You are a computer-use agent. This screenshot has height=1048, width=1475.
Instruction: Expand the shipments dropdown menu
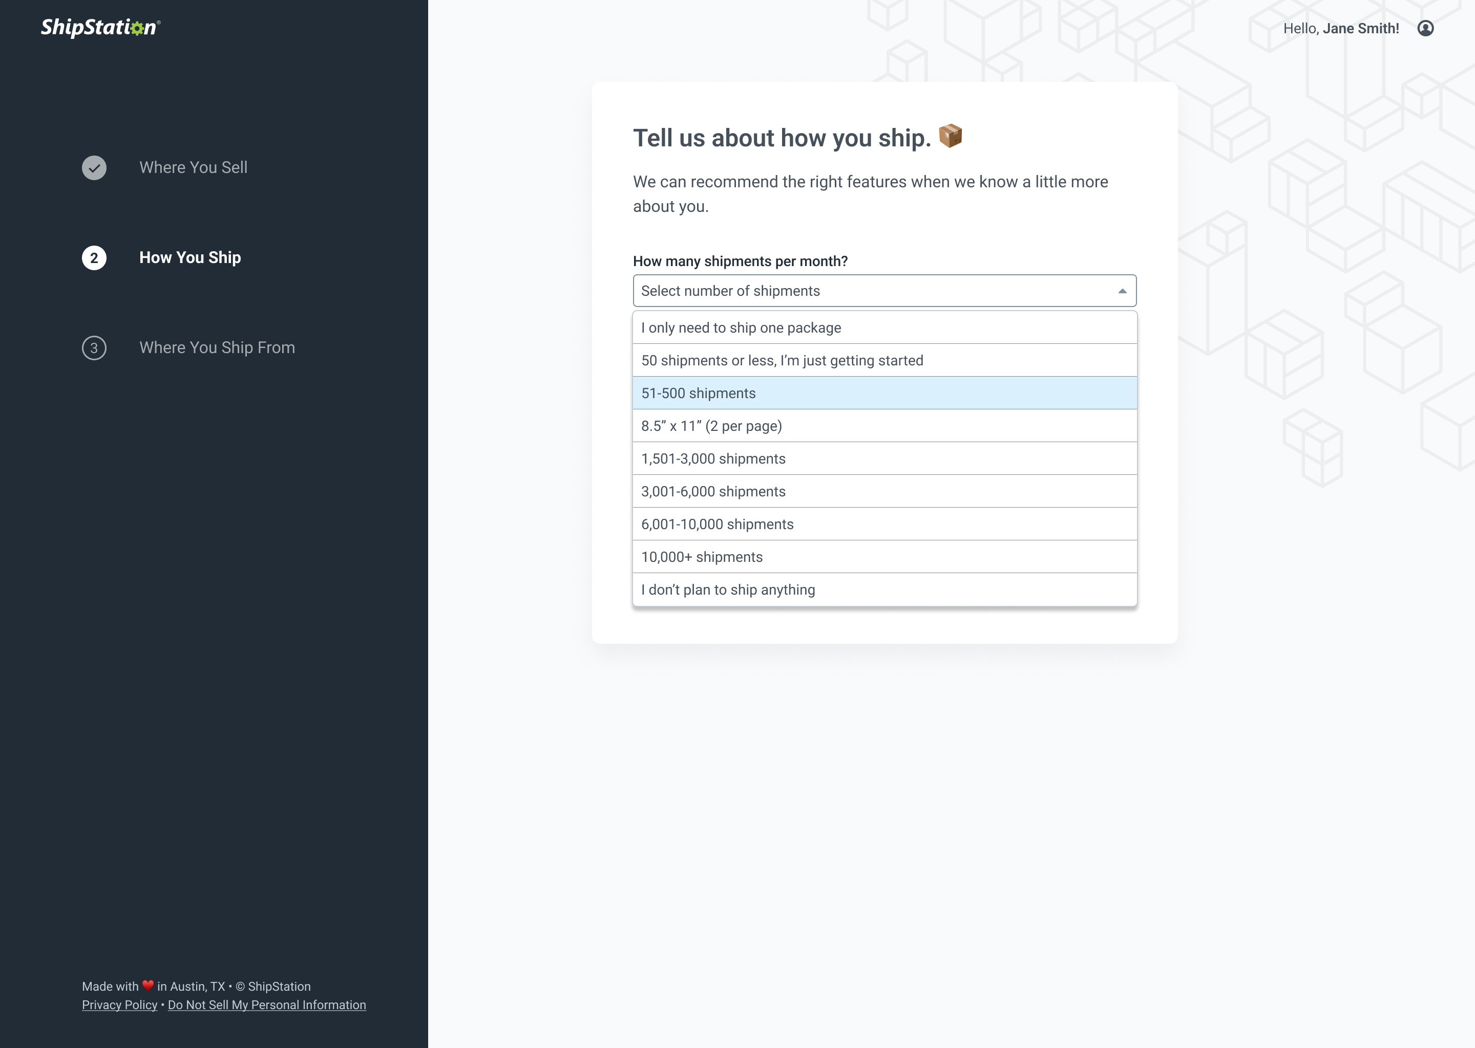pyautogui.click(x=884, y=290)
